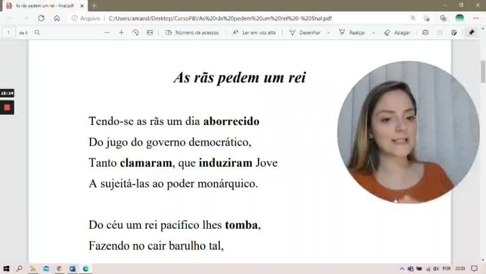The width and height of the screenshot is (486, 274).
Task: Open the PDF search magnifier
Action: click(37, 33)
